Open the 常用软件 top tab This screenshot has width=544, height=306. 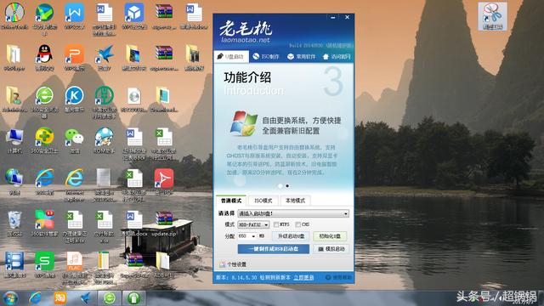tap(301, 57)
